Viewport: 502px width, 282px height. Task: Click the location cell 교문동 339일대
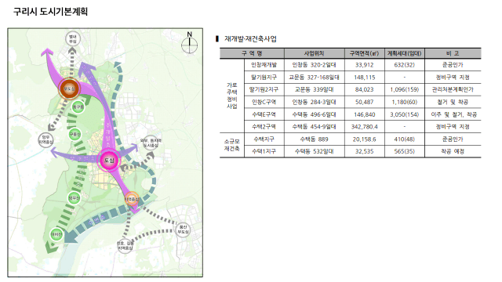point(314,89)
